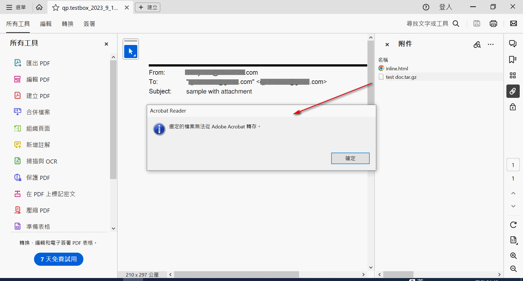Select the arrow selection tool
This screenshot has width=523, height=281.
click(131, 52)
